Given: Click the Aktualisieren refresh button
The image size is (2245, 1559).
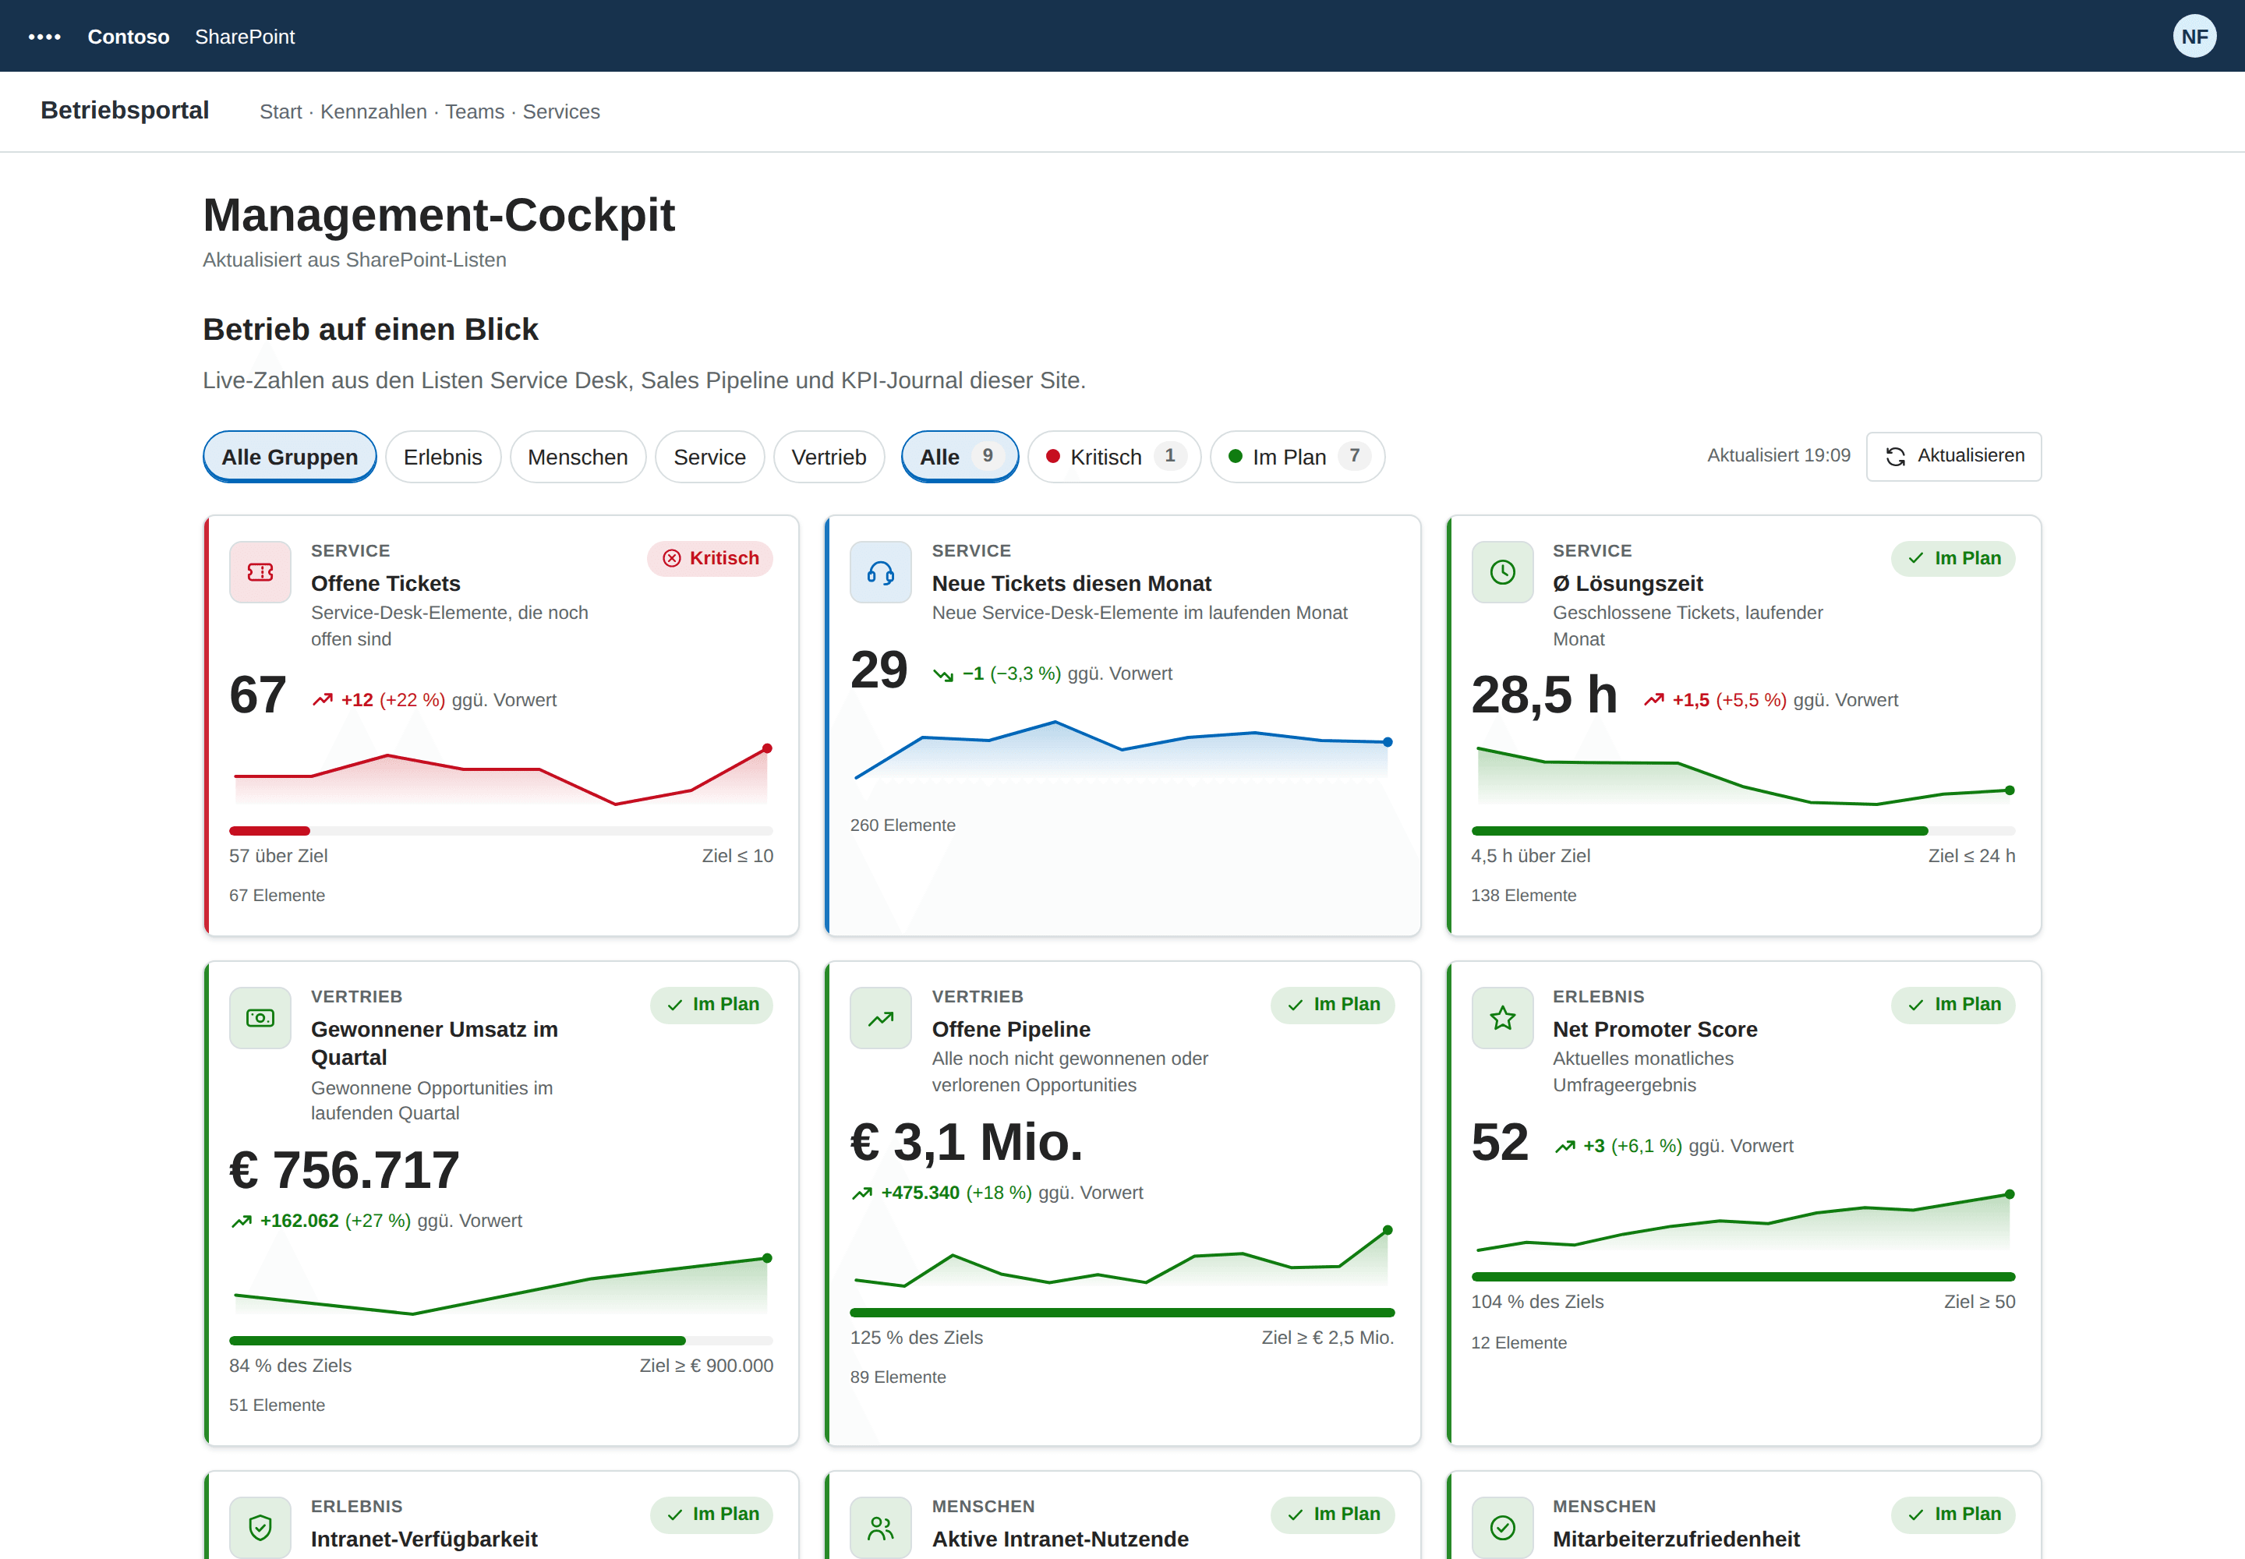Looking at the screenshot, I should pos(1953,456).
